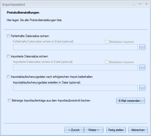This screenshot has height=136, width=151.
Task: Browse file for Importablaufsicherungsdatei path
Action: point(142,88)
